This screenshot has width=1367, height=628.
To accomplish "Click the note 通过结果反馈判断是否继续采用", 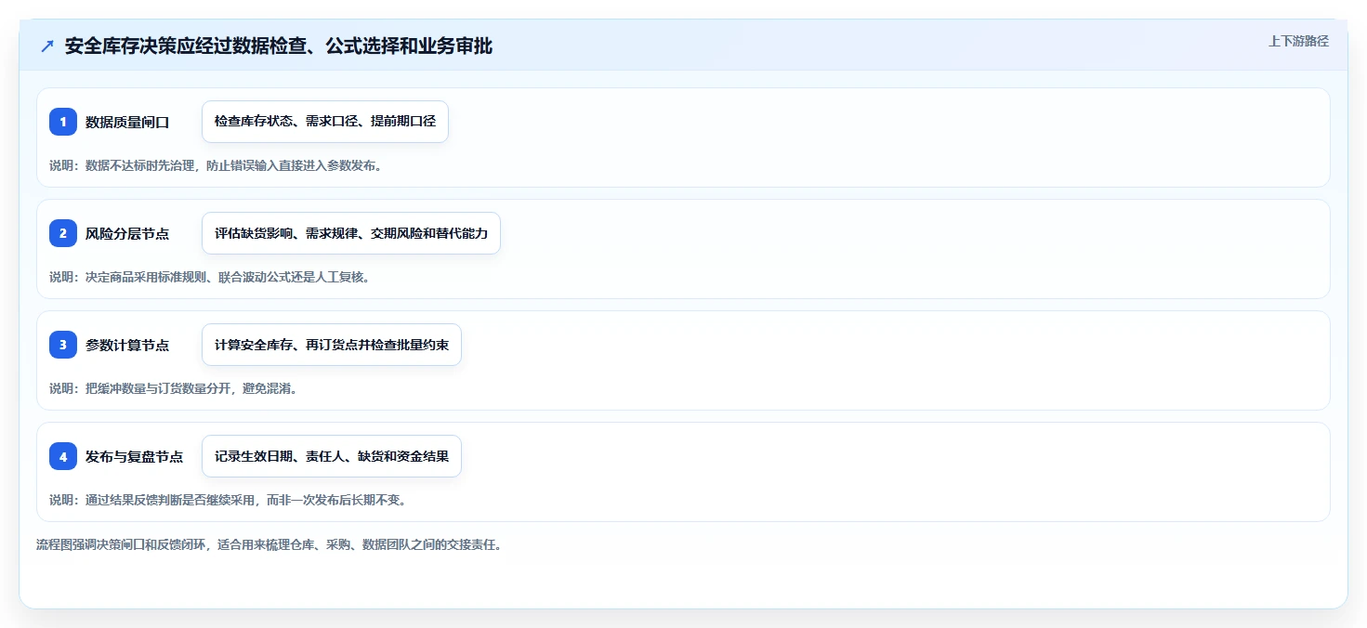I will pyautogui.click(x=228, y=500).
